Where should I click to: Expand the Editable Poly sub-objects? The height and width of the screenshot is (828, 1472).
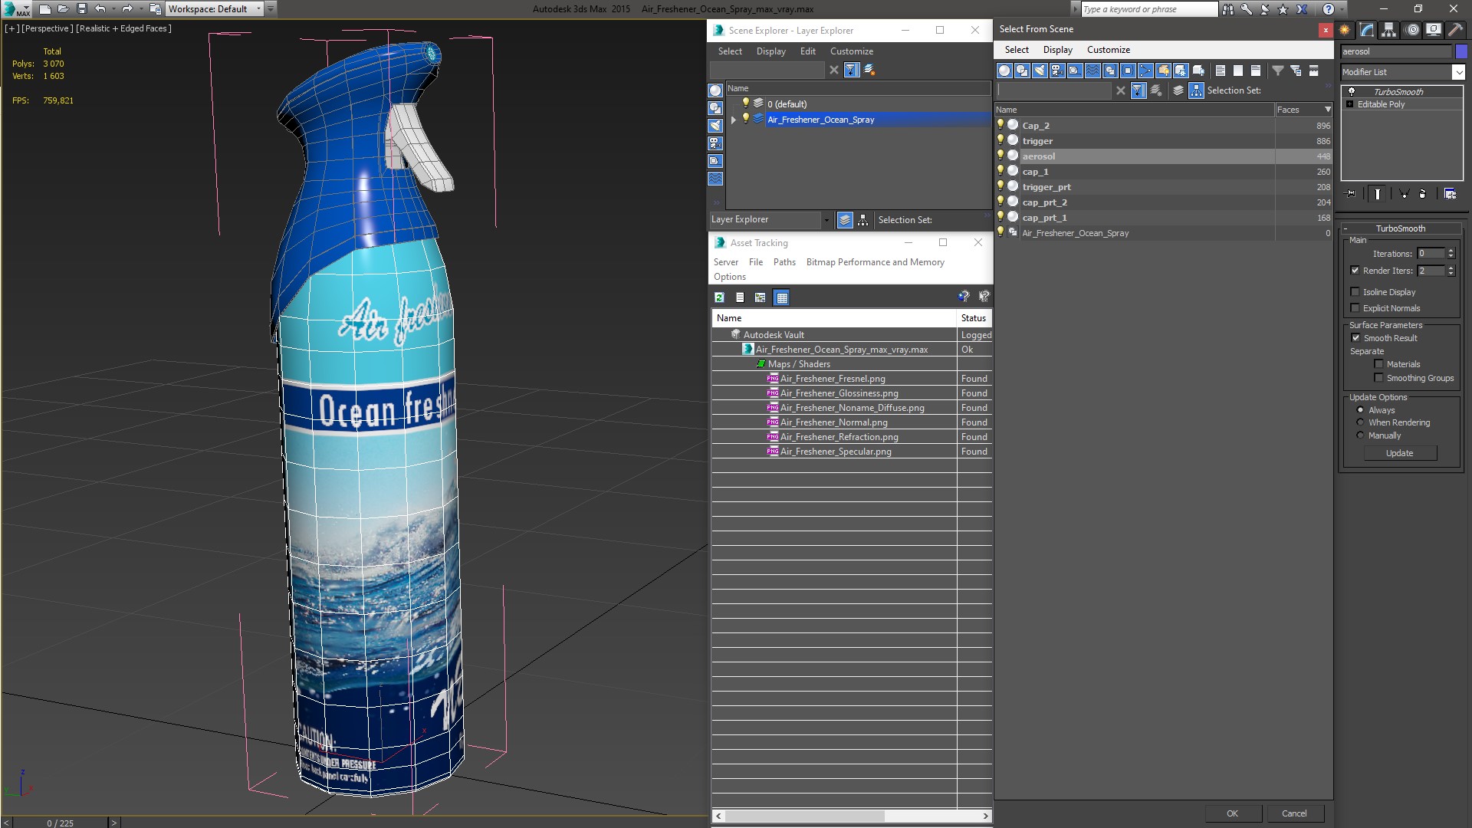[1350, 104]
